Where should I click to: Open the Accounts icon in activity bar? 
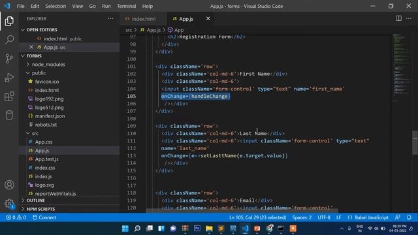tap(9, 185)
